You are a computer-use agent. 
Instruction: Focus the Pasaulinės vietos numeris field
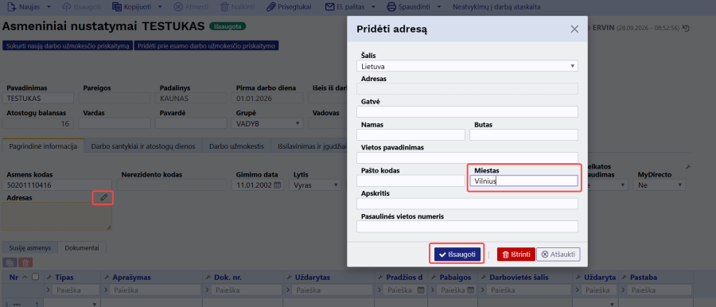pyautogui.click(x=467, y=227)
